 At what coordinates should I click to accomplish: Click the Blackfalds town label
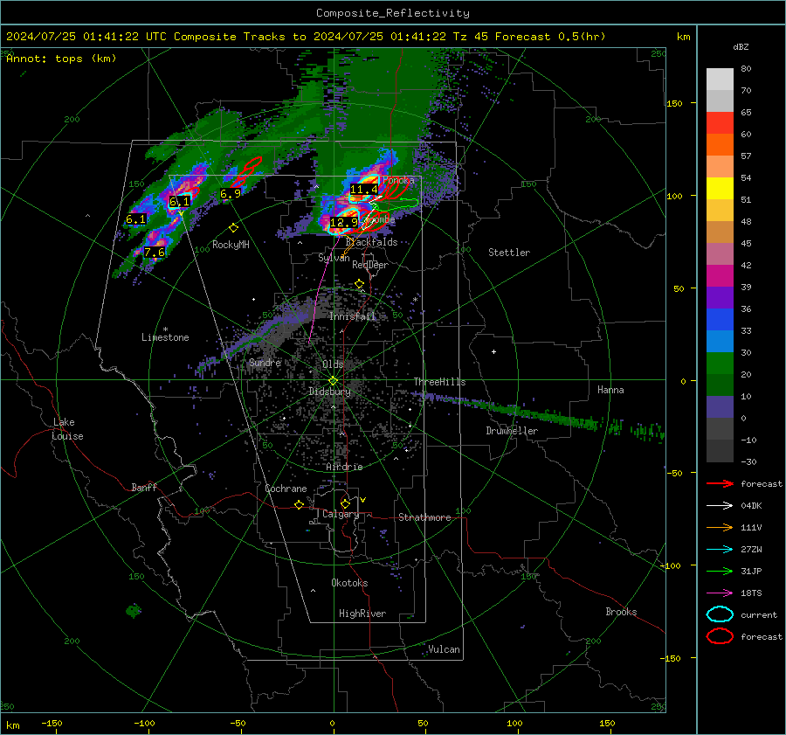tap(371, 242)
